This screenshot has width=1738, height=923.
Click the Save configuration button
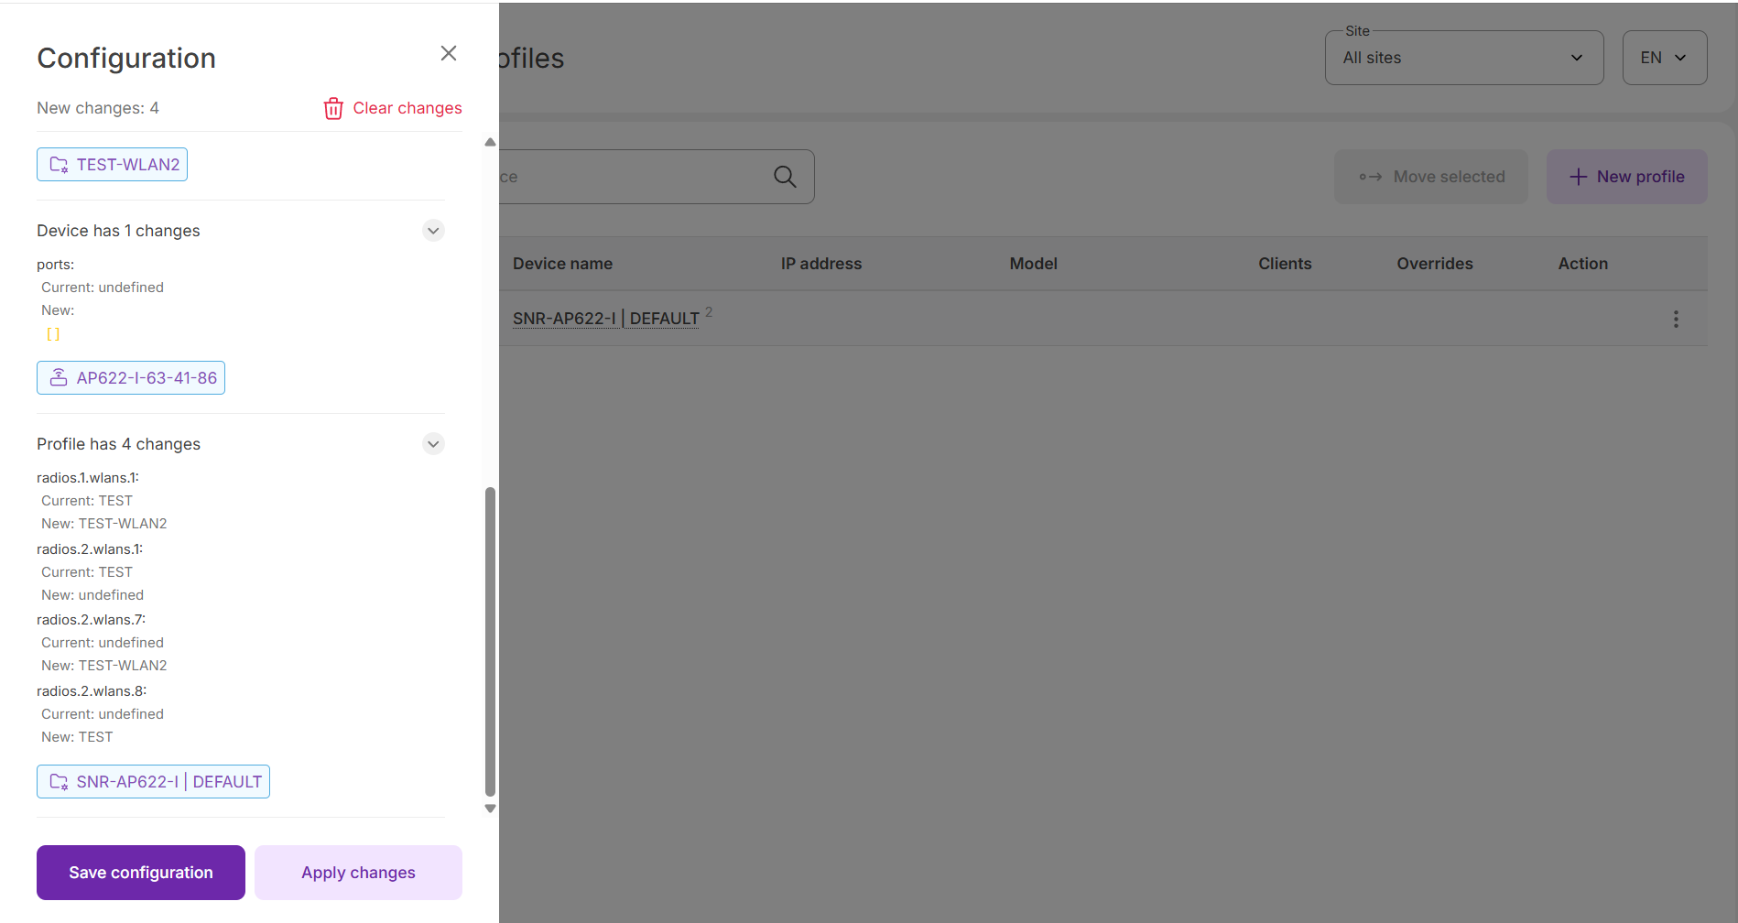[141, 873]
